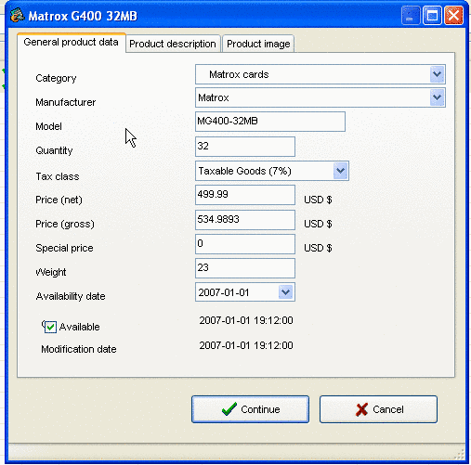Screen dimensions: 471x465
Task: Click the Matrox cards category combo box
Action: click(321, 74)
